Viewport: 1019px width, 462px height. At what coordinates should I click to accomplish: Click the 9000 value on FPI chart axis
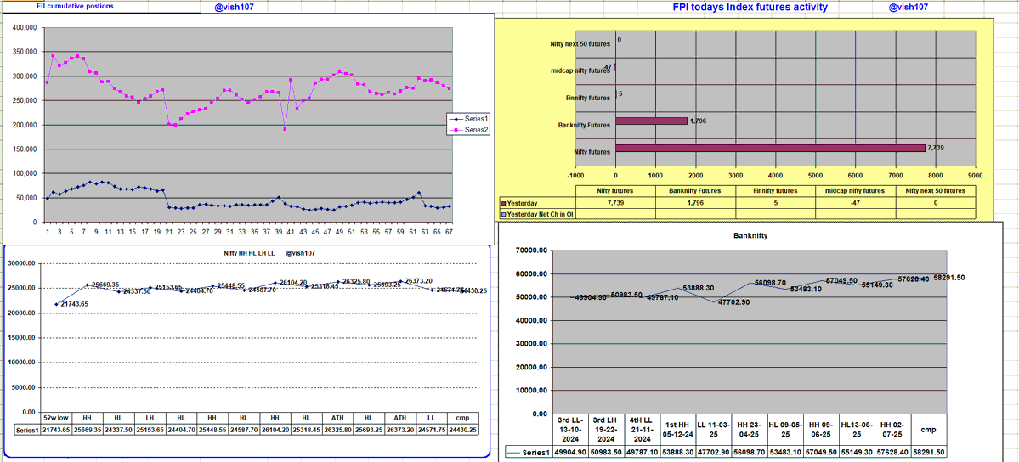pyautogui.click(x=976, y=176)
